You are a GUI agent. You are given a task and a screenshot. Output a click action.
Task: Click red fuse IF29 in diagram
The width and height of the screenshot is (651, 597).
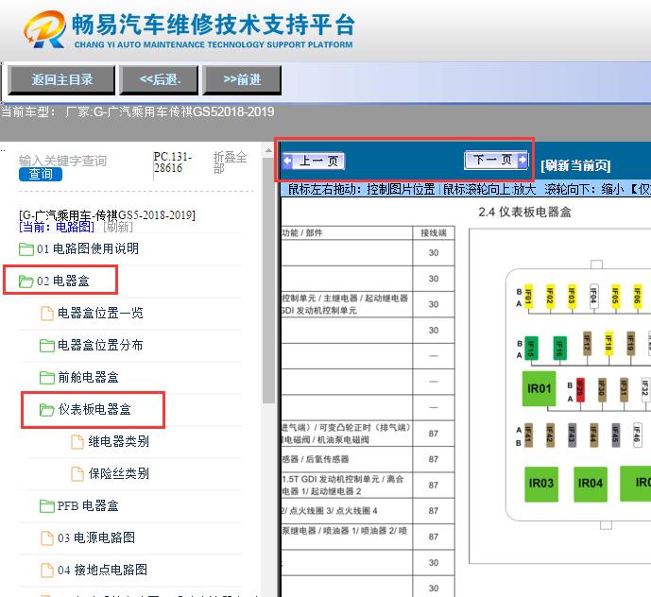coord(580,390)
